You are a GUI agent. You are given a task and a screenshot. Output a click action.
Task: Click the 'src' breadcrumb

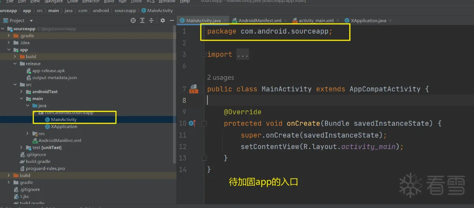coord(39,11)
